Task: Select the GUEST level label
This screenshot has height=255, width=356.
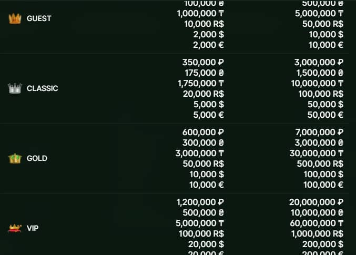Action: tap(39, 18)
